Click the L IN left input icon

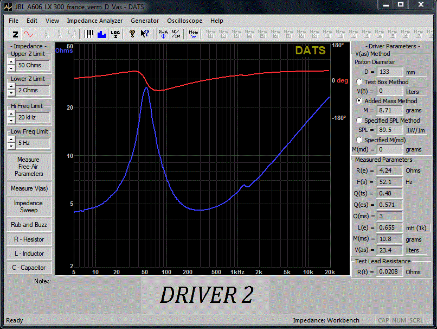(46, 34)
